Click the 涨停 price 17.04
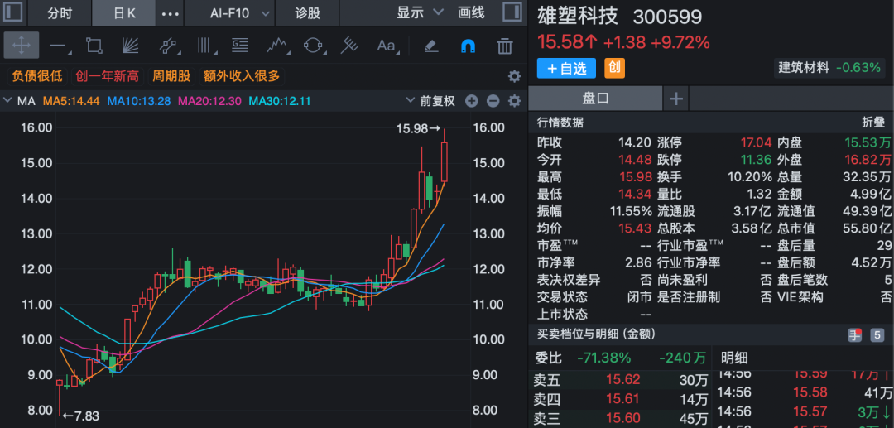The height and width of the screenshot is (428, 894). [756, 142]
